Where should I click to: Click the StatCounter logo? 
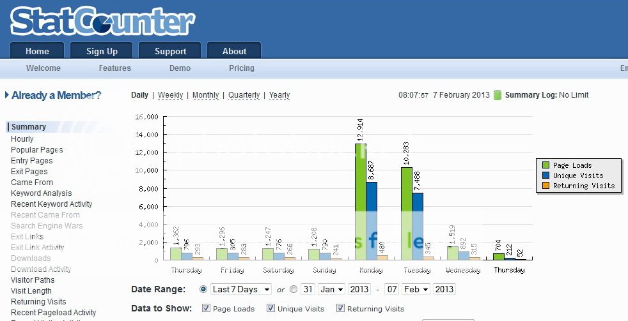tap(102, 21)
